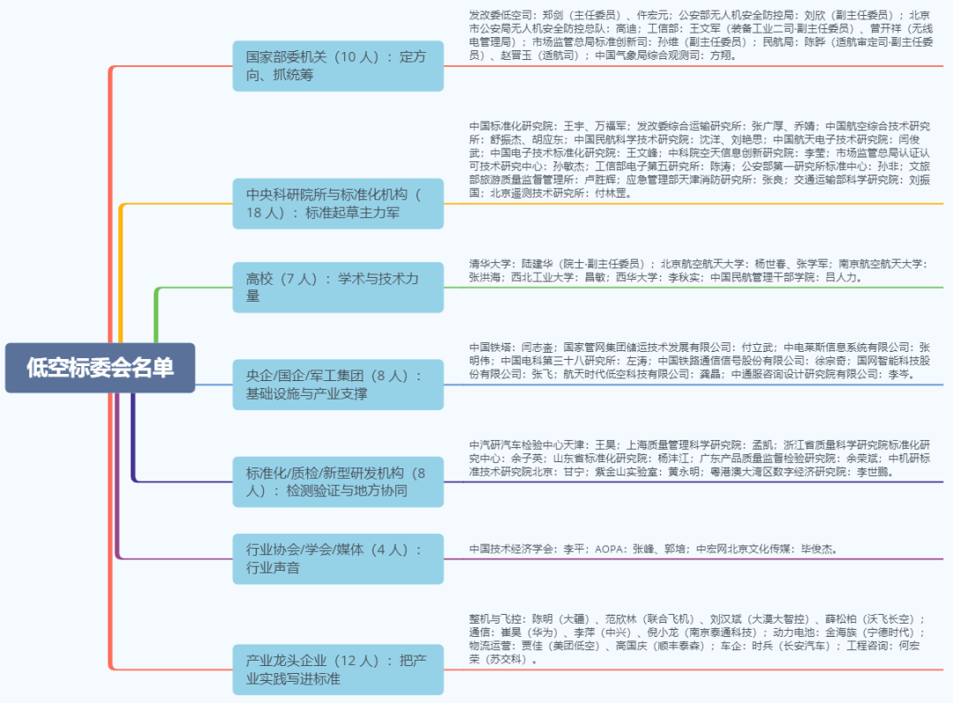Click the text starting 中国标准化研究院：王宇
This screenshot has height=703, width=953.
[x=700, y=160]
